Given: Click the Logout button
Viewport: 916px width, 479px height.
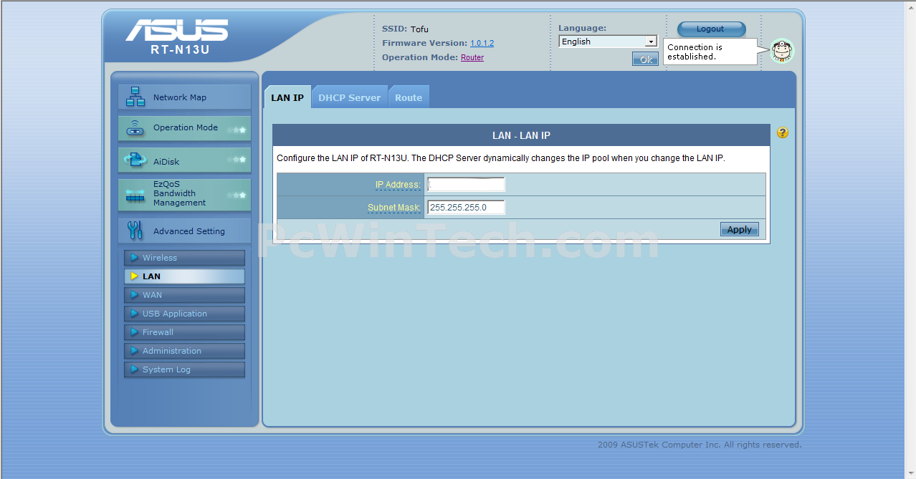Looking at the screenshot, I should (711, 29).
